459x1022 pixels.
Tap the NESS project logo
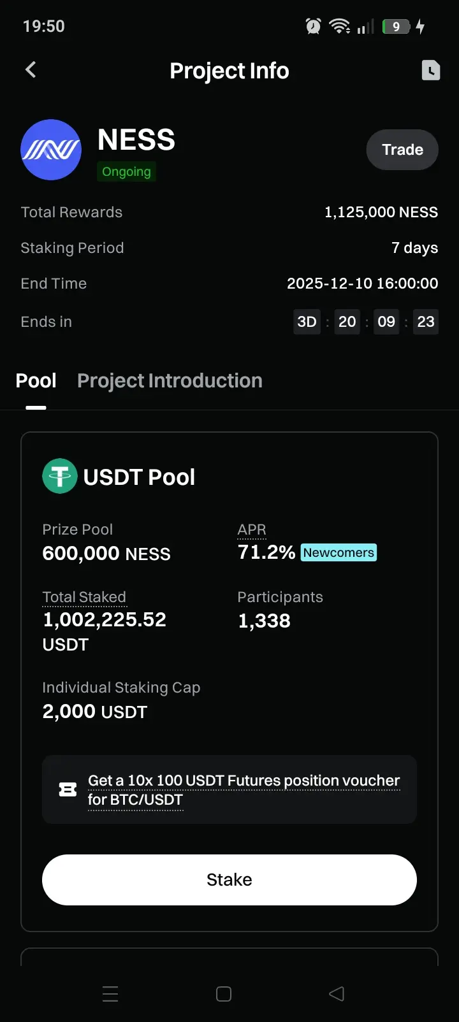[51, 150]
